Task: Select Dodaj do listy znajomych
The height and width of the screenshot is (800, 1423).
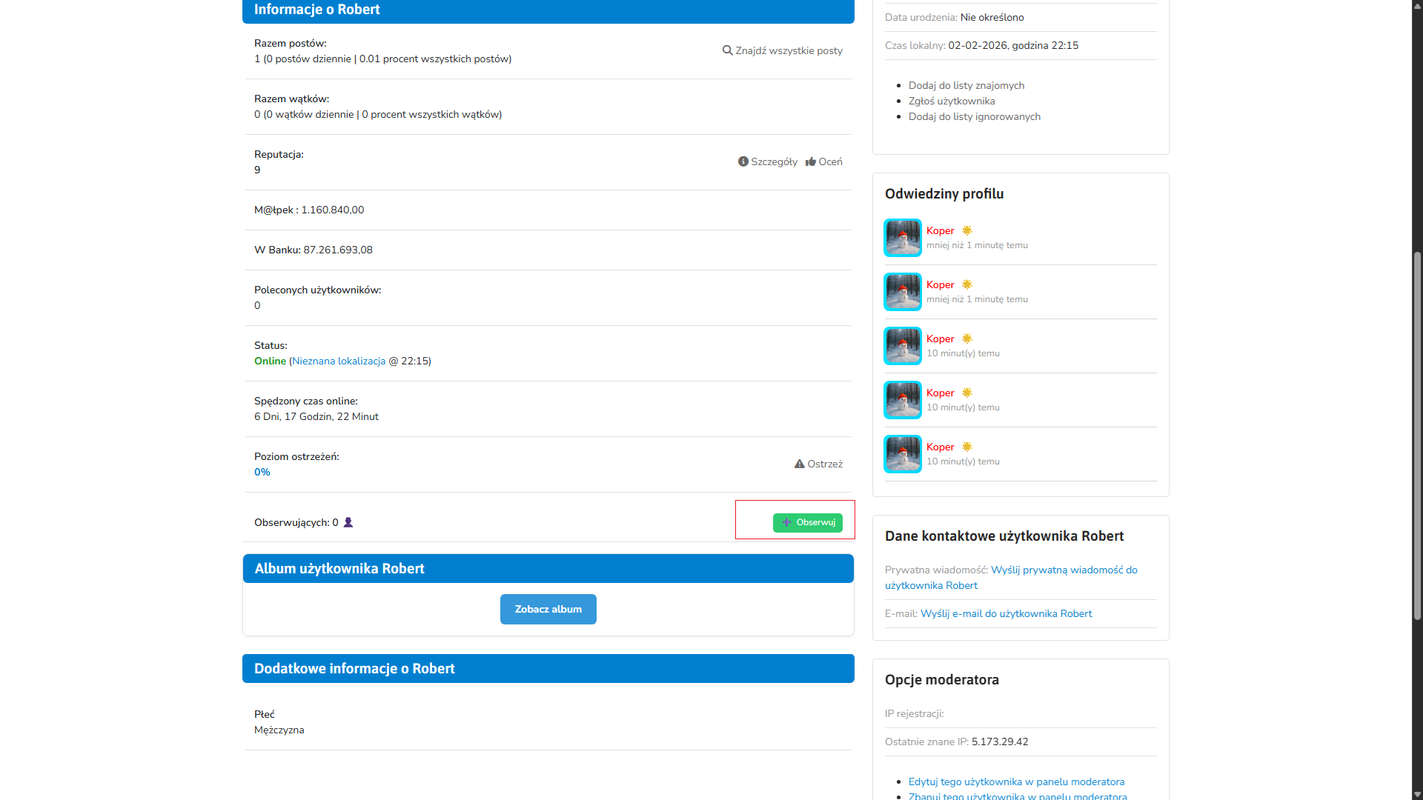Action: (966, 85)
